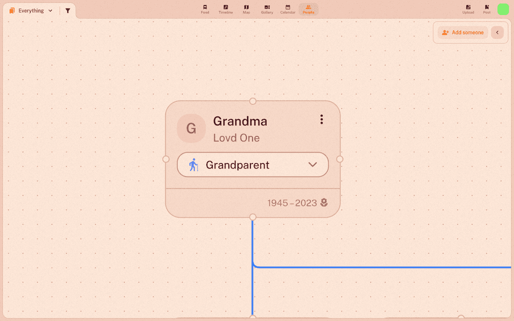Expand the Everything dropdown
The width and height of the screenshot is (514, 321).
coord(31,11)
